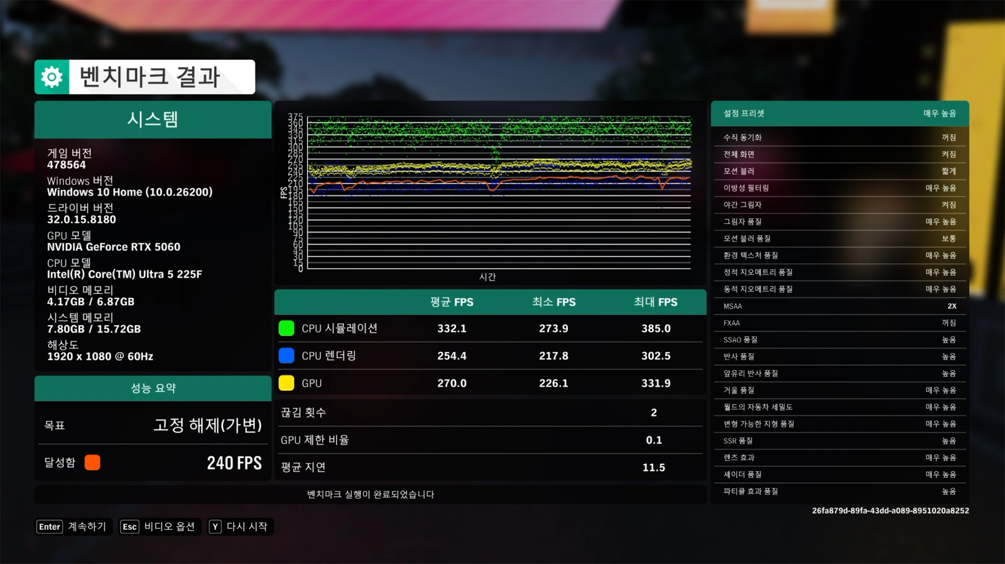Image resolution: width=1005 pixels, height=564 pixels.
Task: Click the 전체 화면 setting row
Action: (839, 154)
